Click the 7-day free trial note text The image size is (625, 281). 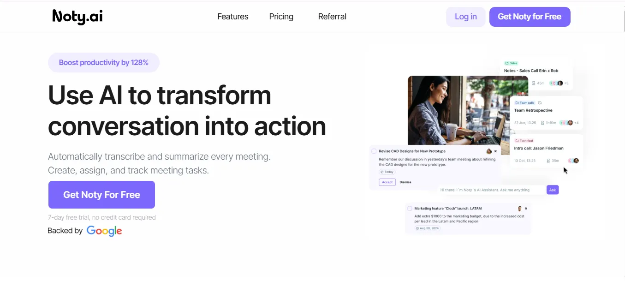102,217
